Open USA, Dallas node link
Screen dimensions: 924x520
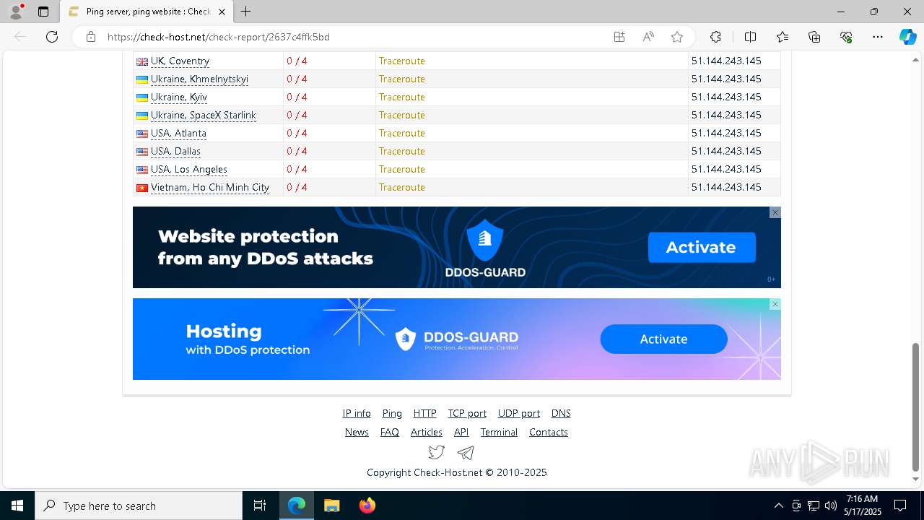click(x=175, y=151)
